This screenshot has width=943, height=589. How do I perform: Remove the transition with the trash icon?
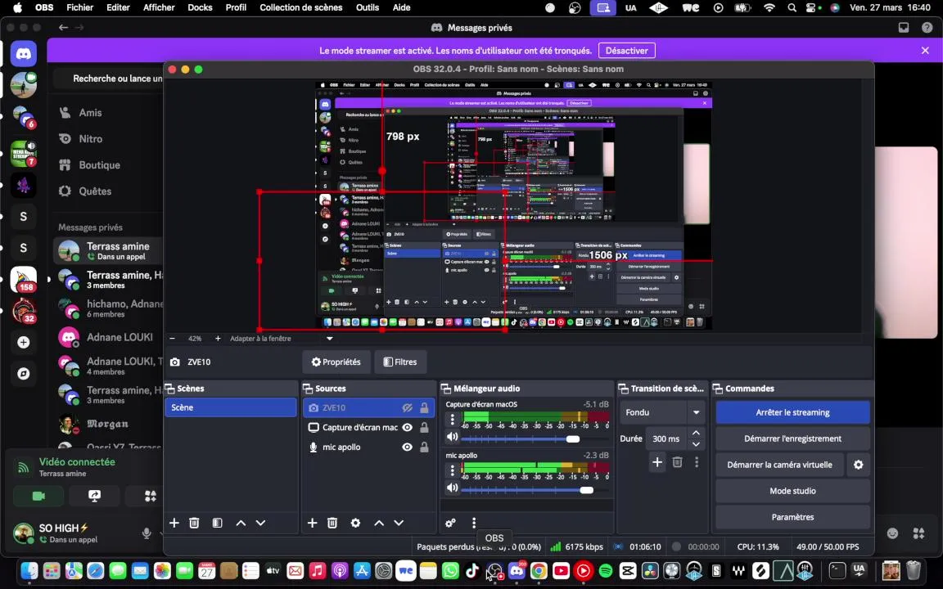677,461
